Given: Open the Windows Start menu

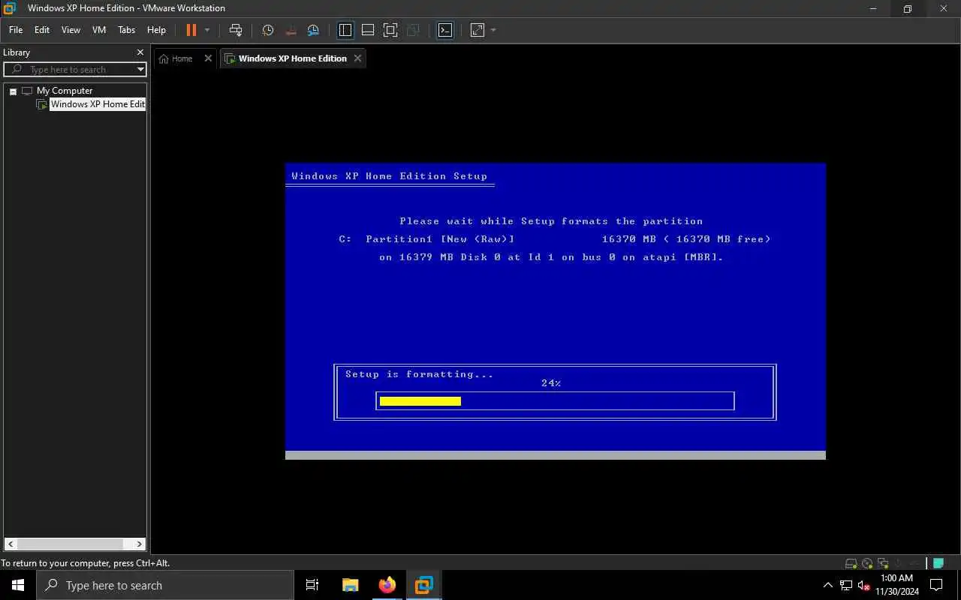Looking at the screenshot, I should (x=18, y=585).
